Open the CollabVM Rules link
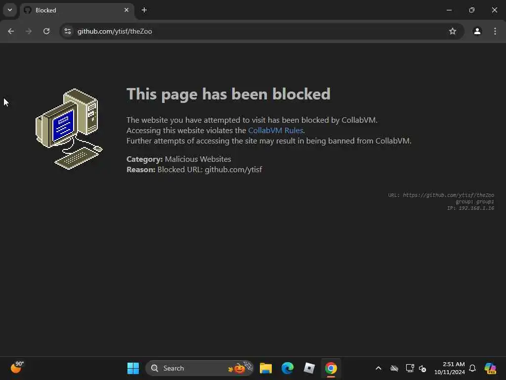 coord(276,130)
